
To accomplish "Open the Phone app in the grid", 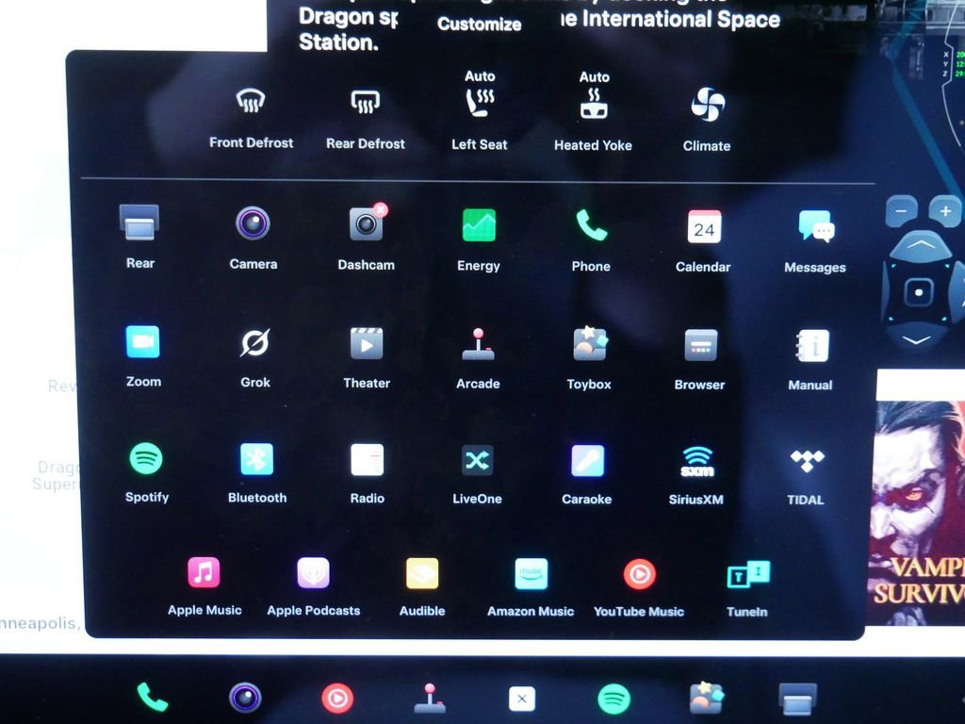I will (x=591, y=240).
